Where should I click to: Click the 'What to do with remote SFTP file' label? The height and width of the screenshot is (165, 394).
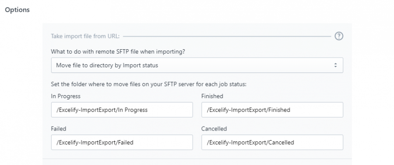pyautogui.click(x=118, y=52)
